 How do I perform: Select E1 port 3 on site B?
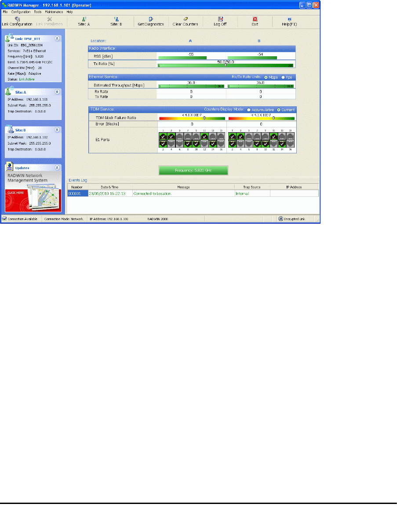click(240, 136)
